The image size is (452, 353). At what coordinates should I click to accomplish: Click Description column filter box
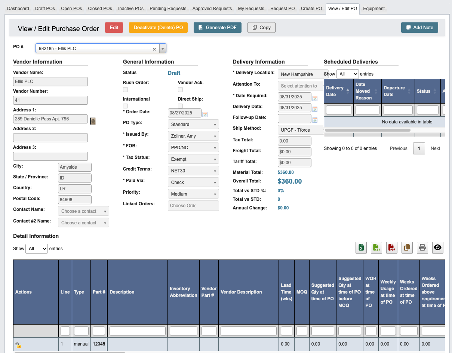[138, 331]
